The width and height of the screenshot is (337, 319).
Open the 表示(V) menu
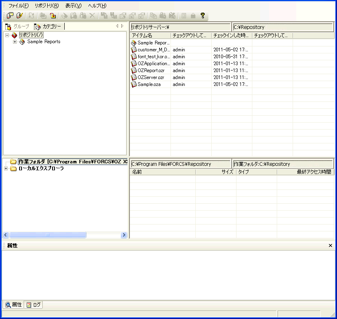(74, 6)
